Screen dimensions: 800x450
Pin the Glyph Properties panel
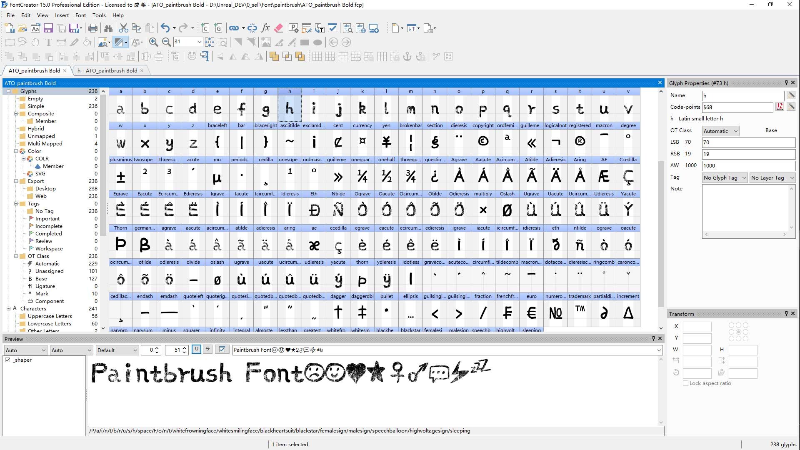coord(786,83)
